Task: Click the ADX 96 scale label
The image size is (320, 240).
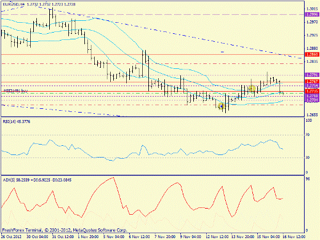Action: [x=308, y=179]
